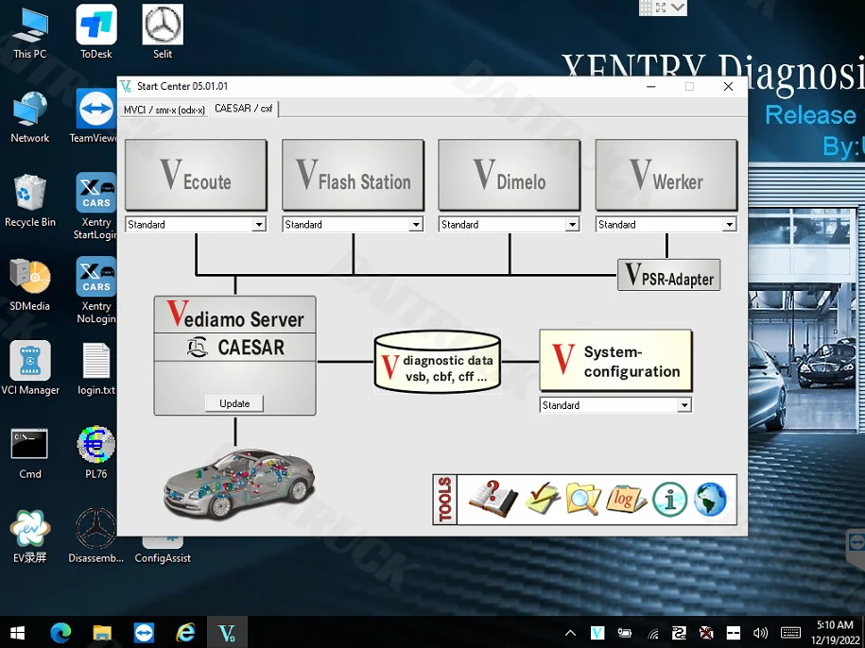This screenshot has width=865, height=648.
Task: Close the Start Center window
Action: click(x=728, y=87)
